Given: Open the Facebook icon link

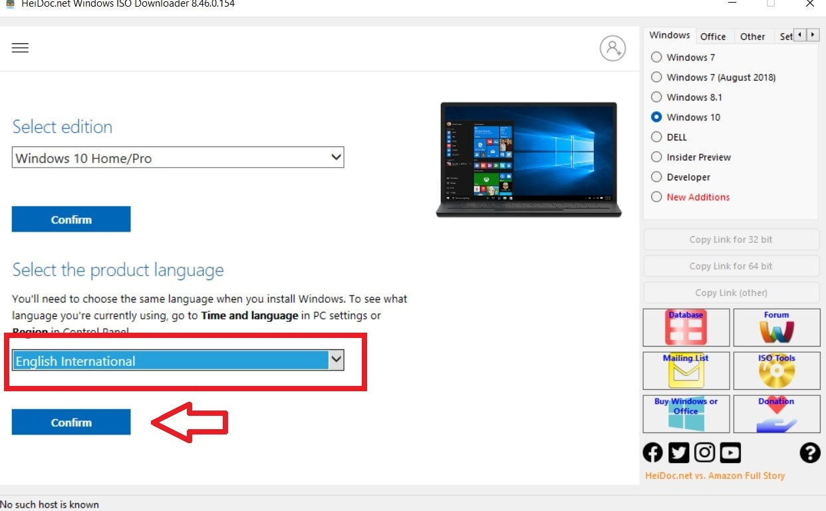Looking at the screenshot, I should point(653,453).
